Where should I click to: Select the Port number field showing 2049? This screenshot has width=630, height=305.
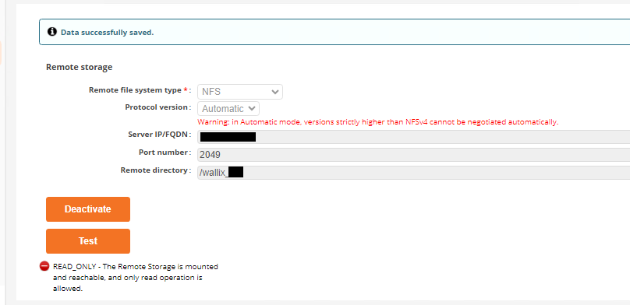coord(413,155)
